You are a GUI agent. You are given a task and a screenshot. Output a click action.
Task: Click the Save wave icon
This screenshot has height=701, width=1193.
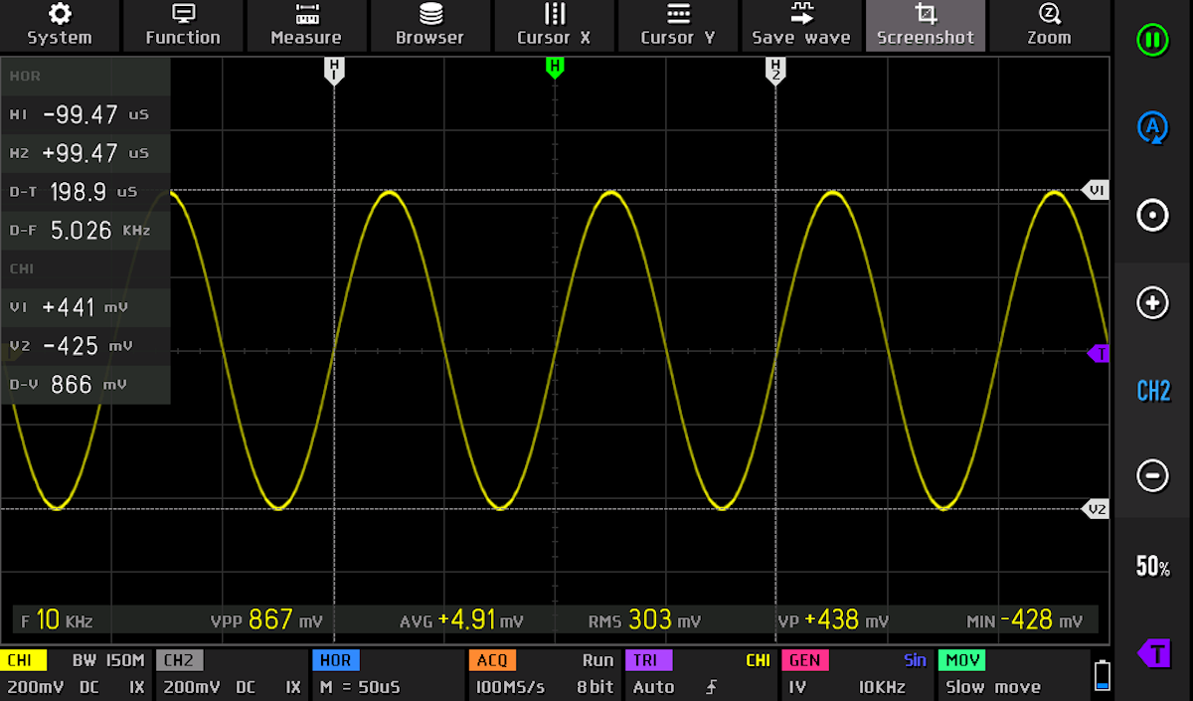(801, 26)
